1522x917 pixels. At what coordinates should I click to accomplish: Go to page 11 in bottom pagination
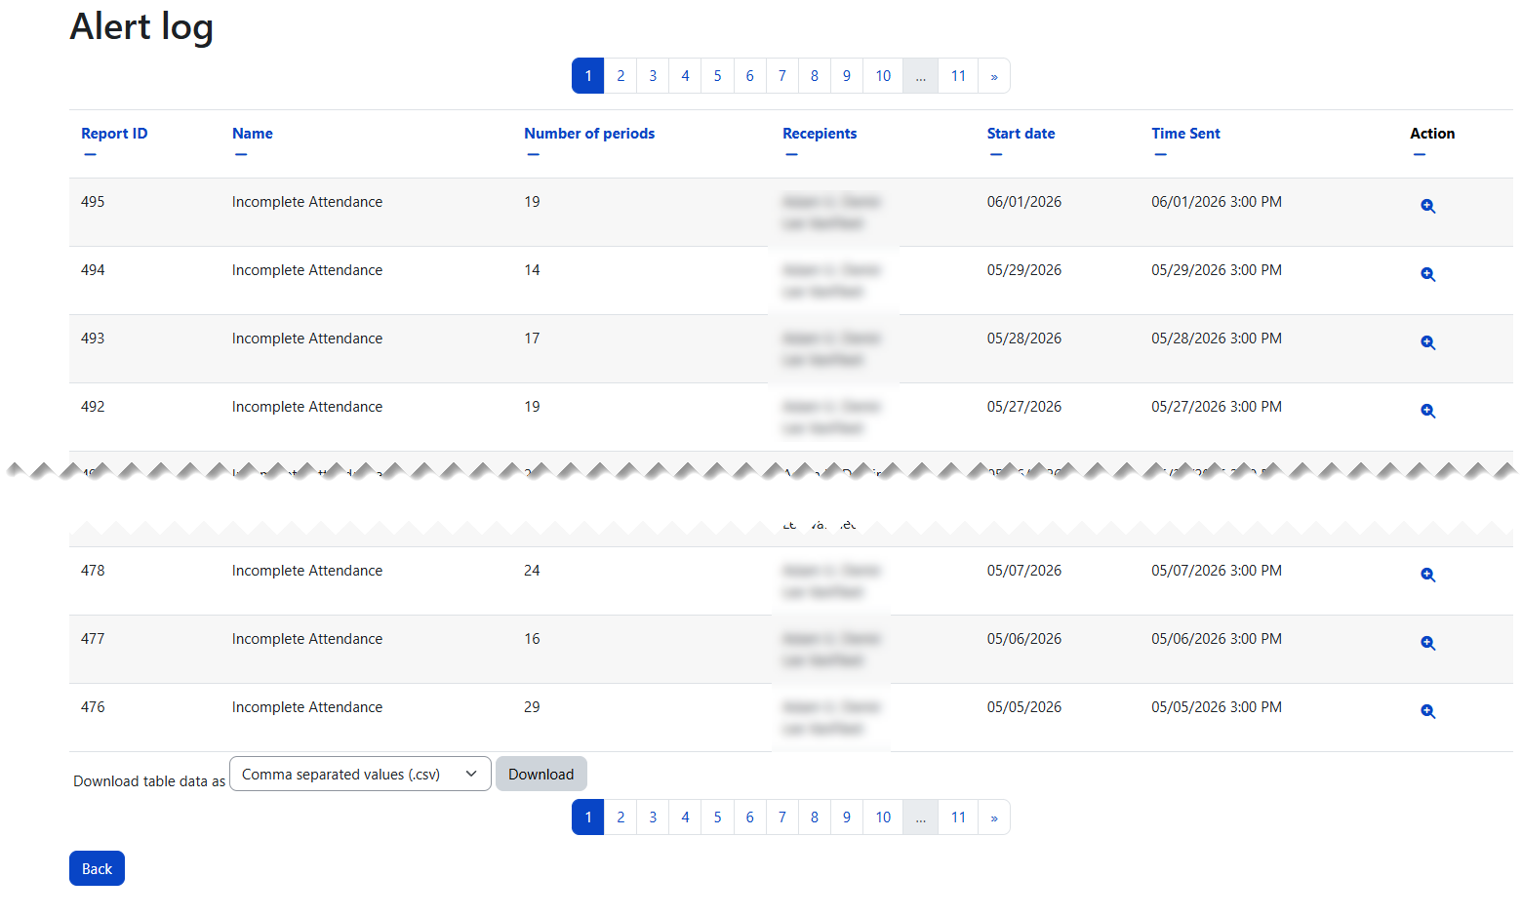[x=958, y=817]
